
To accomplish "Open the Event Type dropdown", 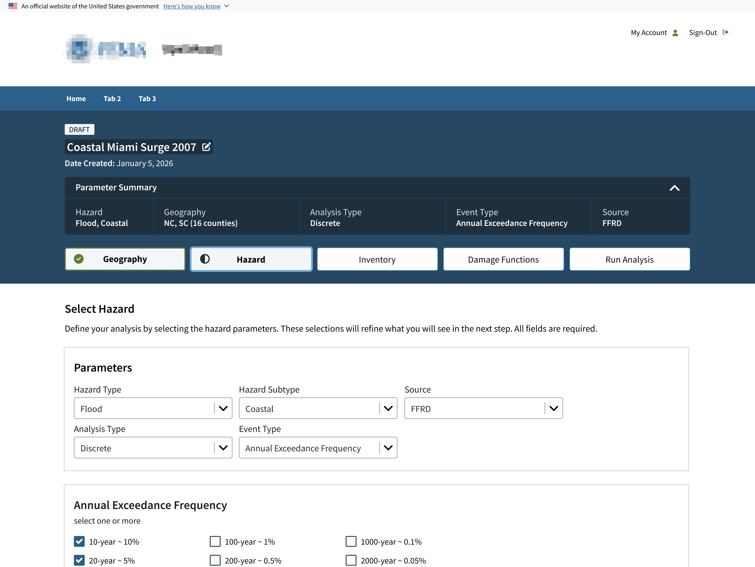I will [x=318, y=448].
